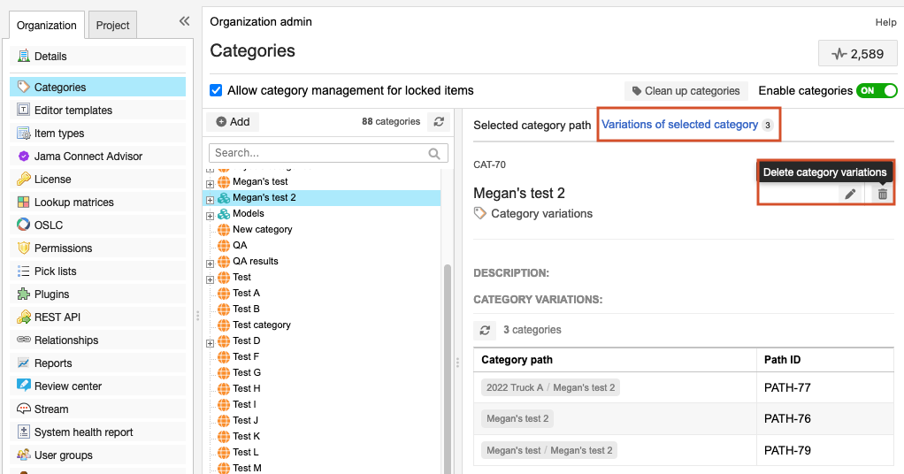Image resolution: width=904 pixels, height=474 pixels.
Task: Switch to the Project tab
Action: coord(112,26)
